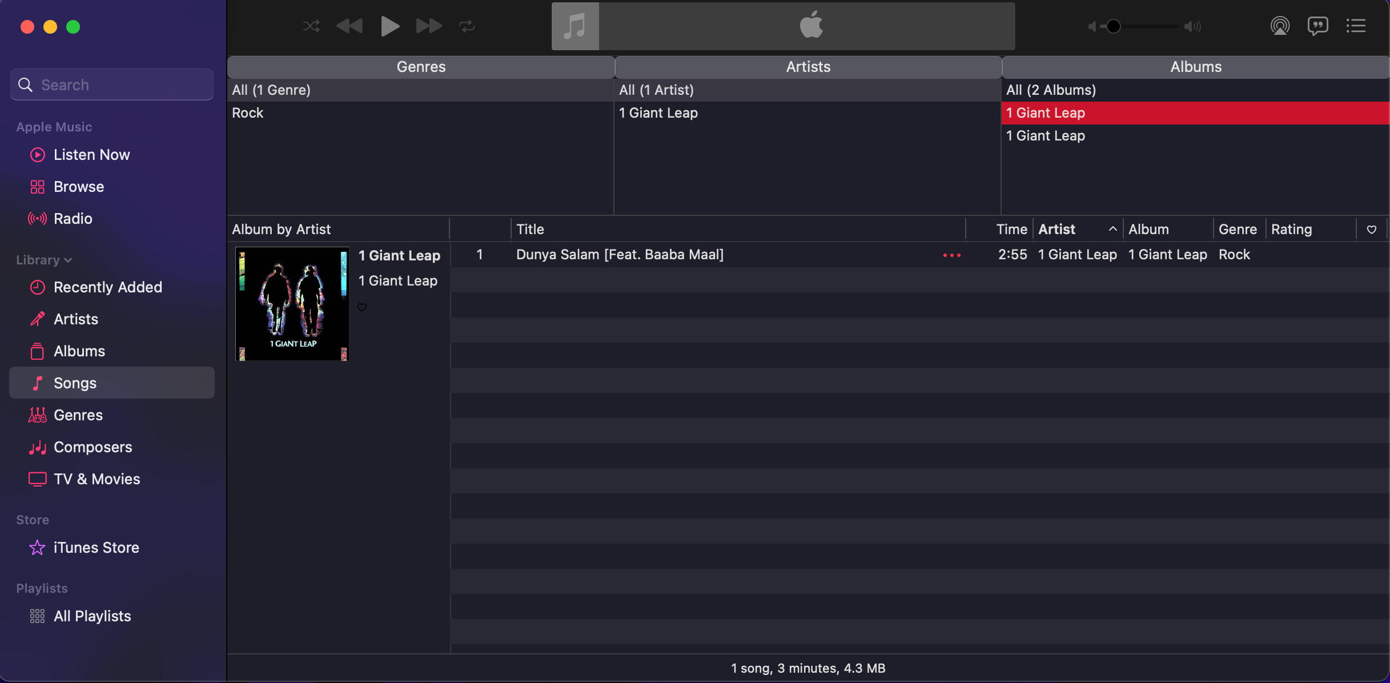Toggle shuffle playback mode

[x=311, y=26]
